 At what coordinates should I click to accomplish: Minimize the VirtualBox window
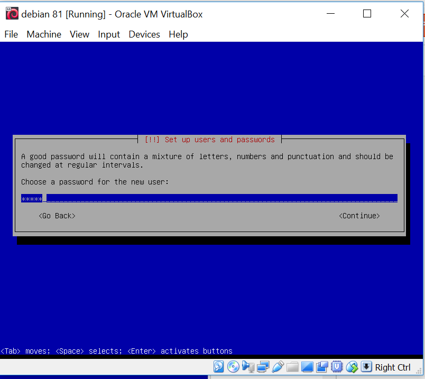tap(331, 14)
